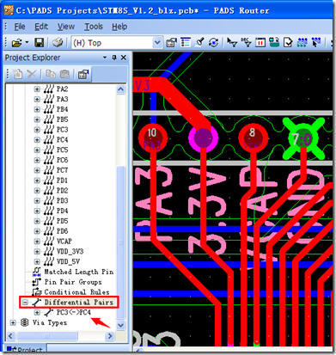
Task: Click tree scrollbar down arrow
Action: point(120,325)
